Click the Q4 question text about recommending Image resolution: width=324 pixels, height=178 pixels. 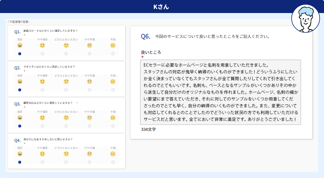[x=48, y=139]
